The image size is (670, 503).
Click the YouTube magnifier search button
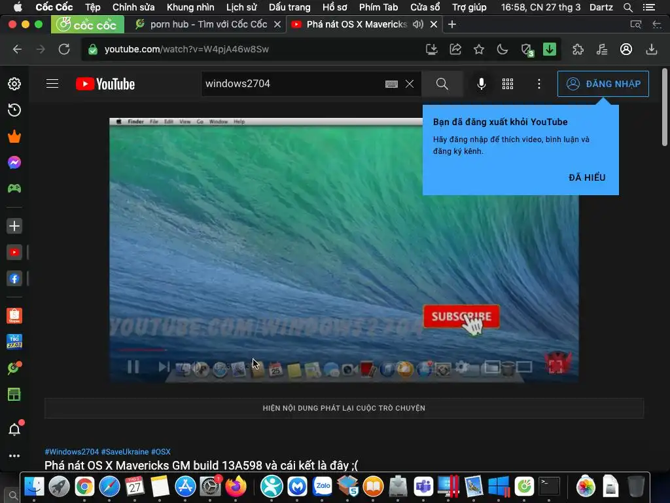442,84
